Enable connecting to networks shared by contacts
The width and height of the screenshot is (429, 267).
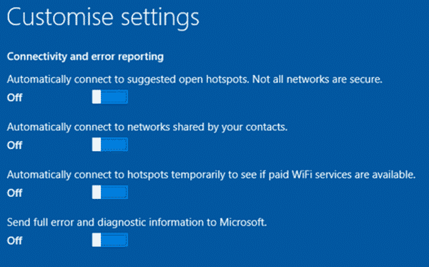tap(110, 145)
